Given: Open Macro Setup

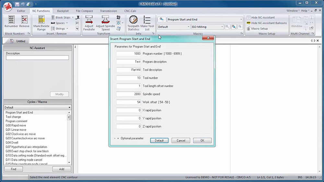Looking at the screenshot, I should 257,29.
